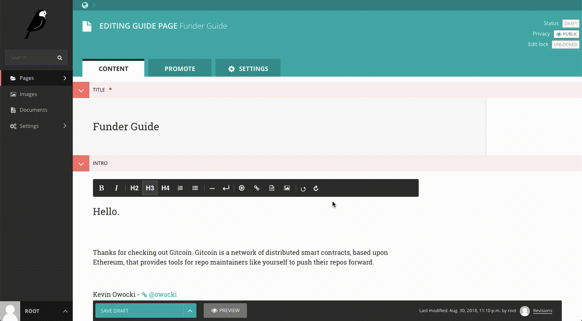Click the Hello. heading text
The height and width of the screenshot is (321, 582).
[106, 211]
